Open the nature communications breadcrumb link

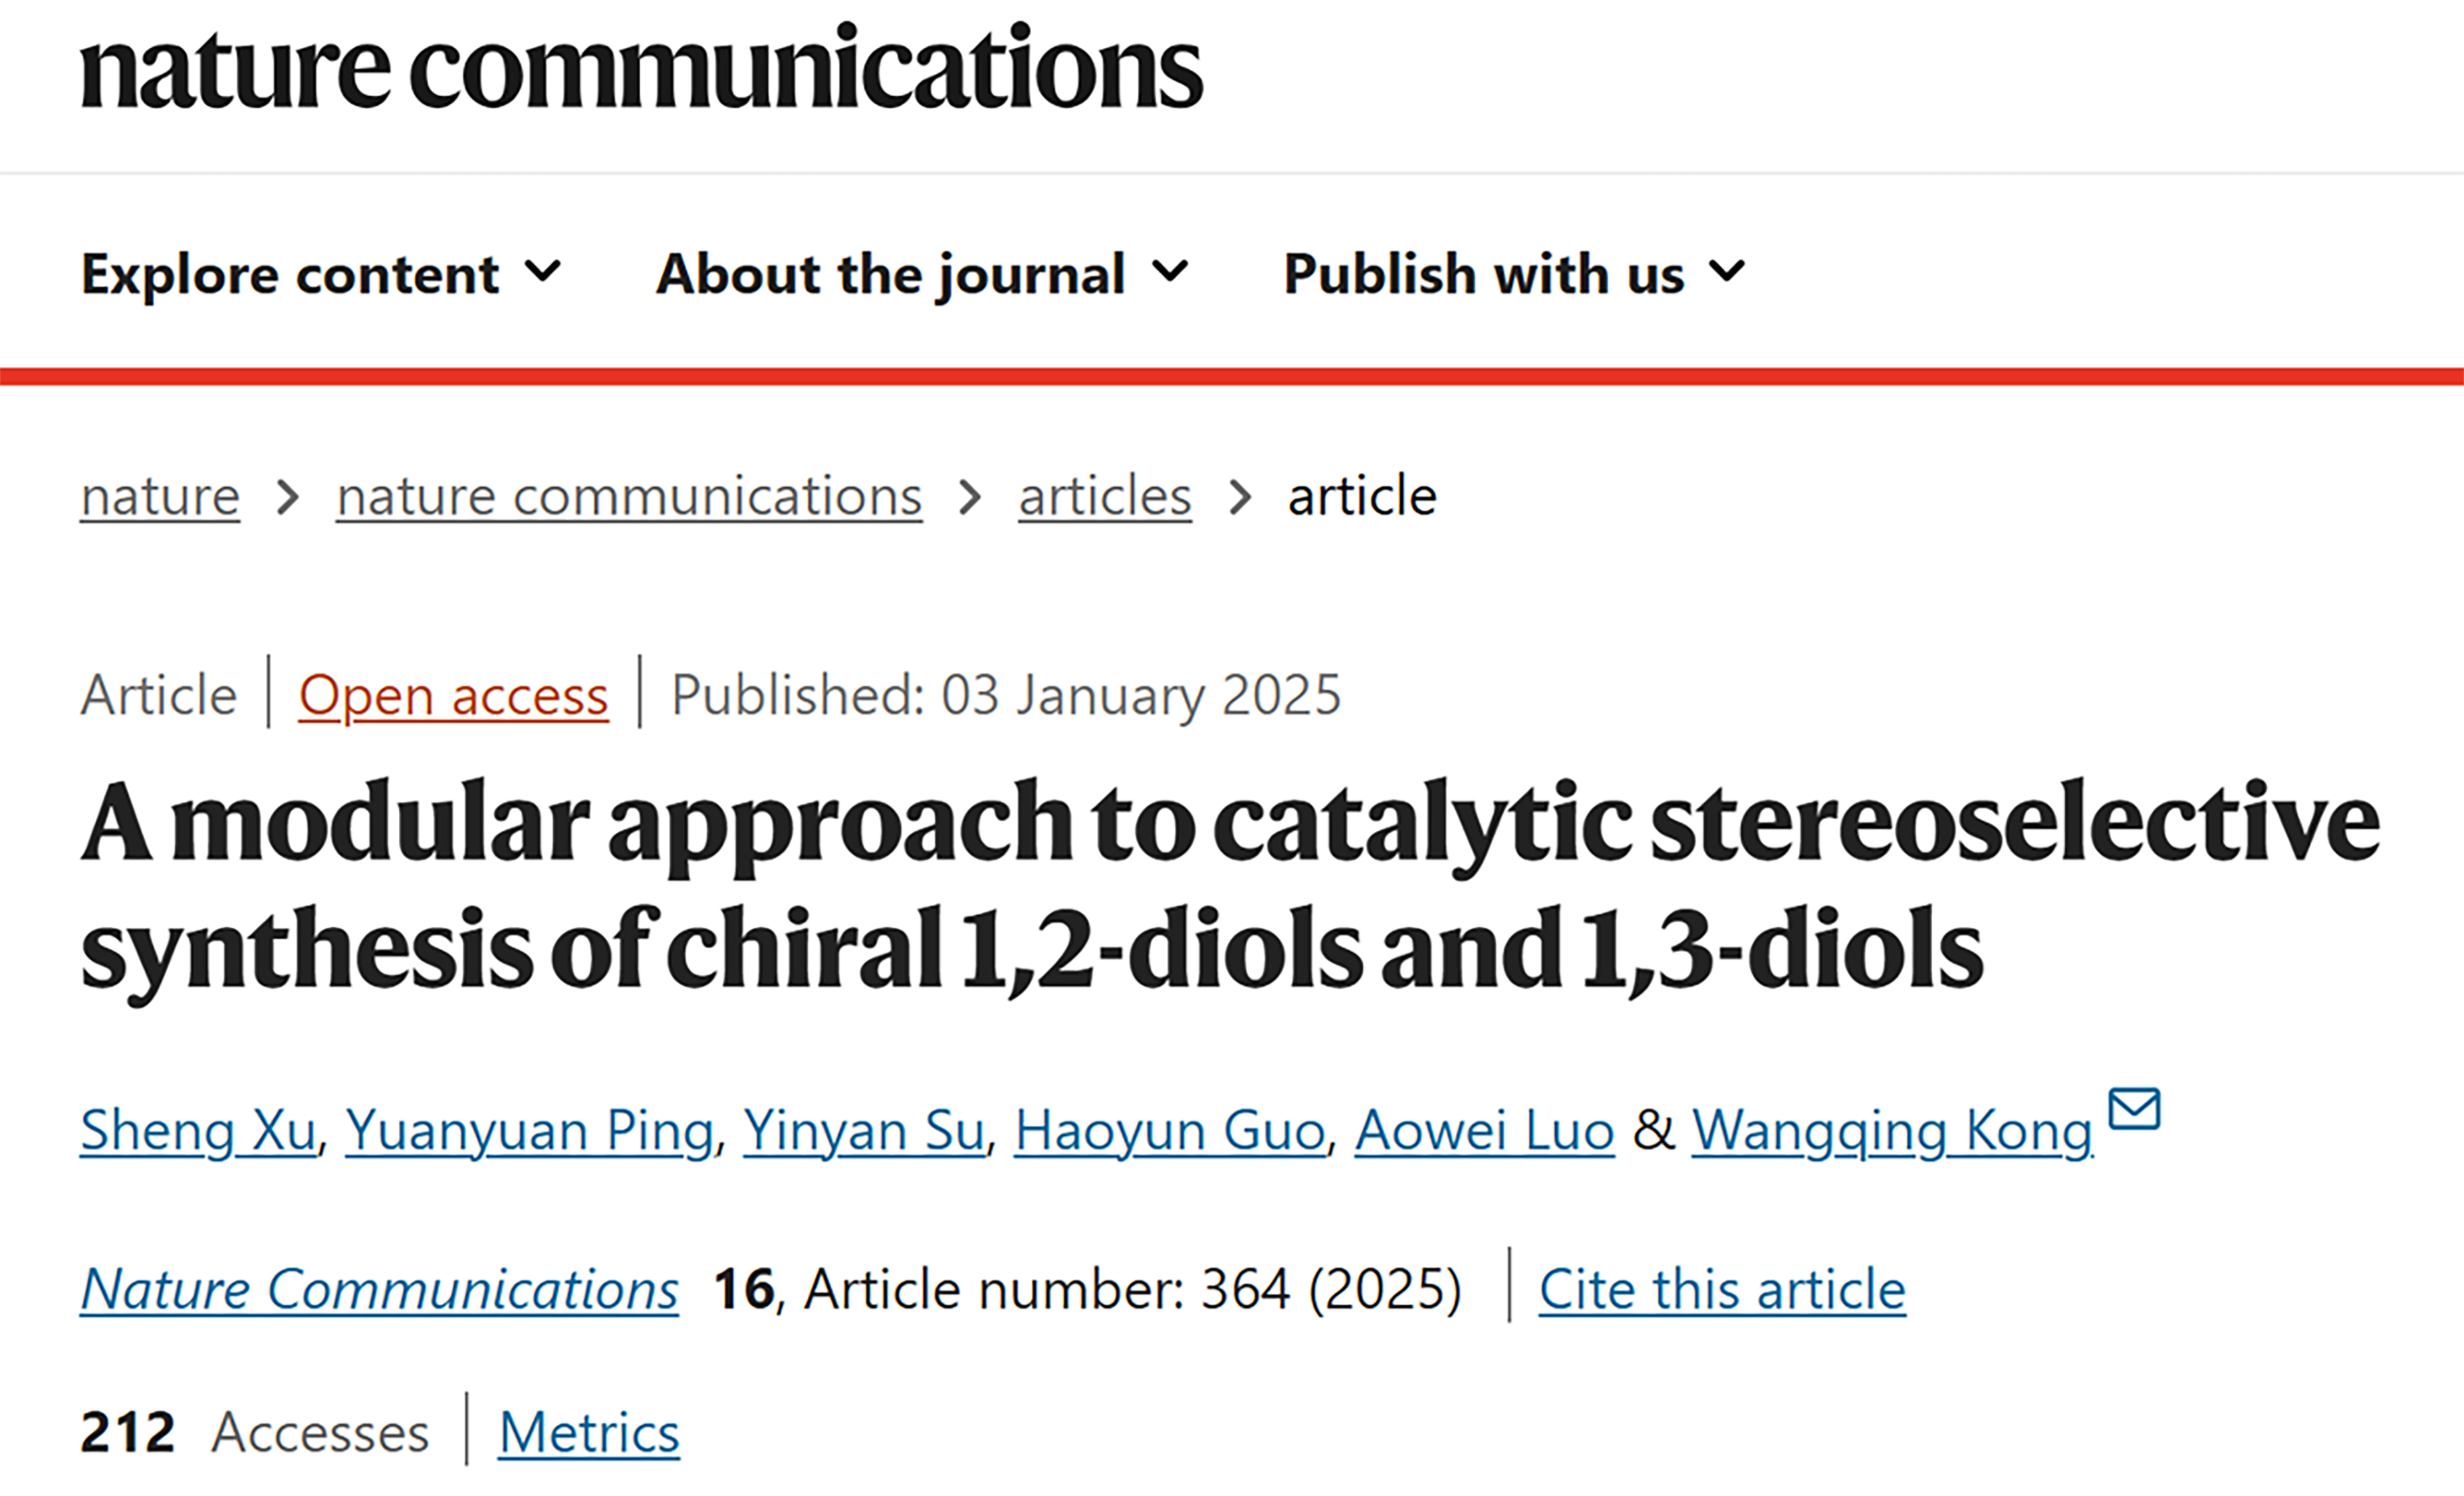pos(629,496)
